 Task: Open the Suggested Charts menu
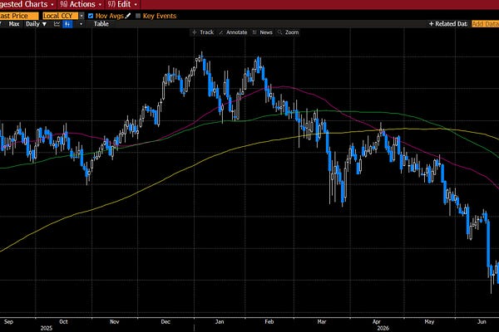(27, 4)
